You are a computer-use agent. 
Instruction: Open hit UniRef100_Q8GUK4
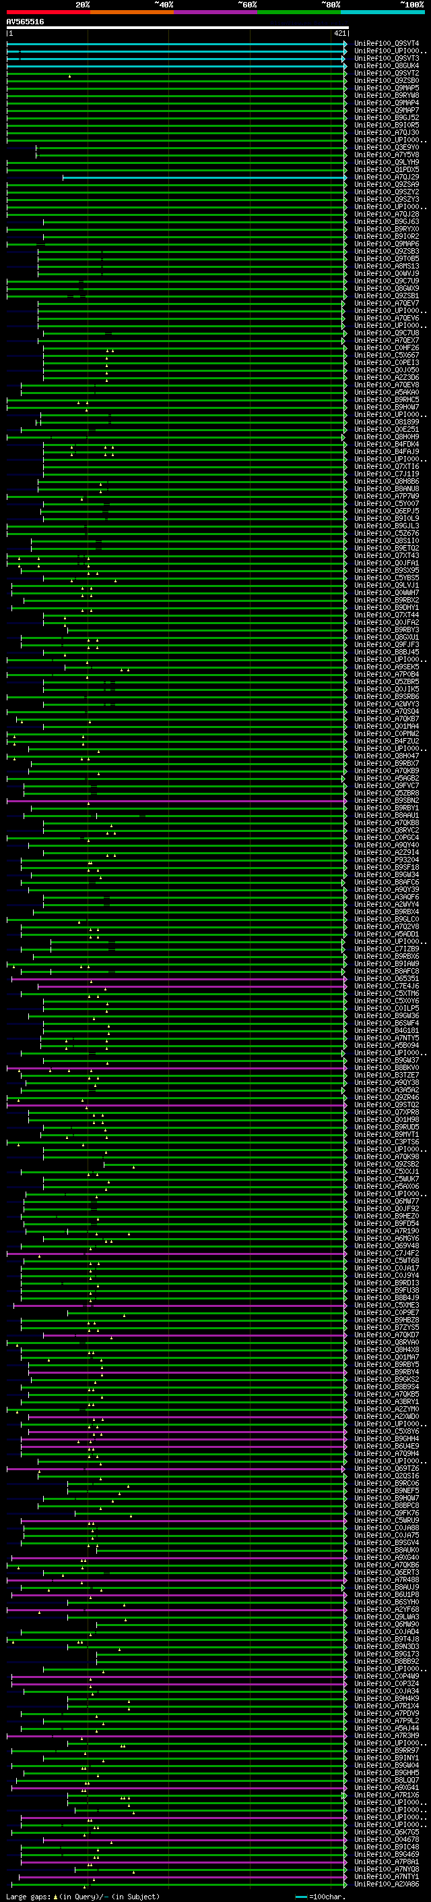click(x=386, y=65)
